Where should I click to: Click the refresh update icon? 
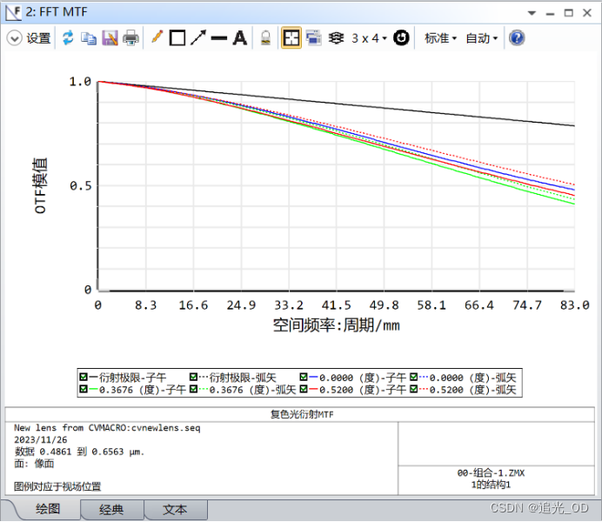(x=68, y=38)
